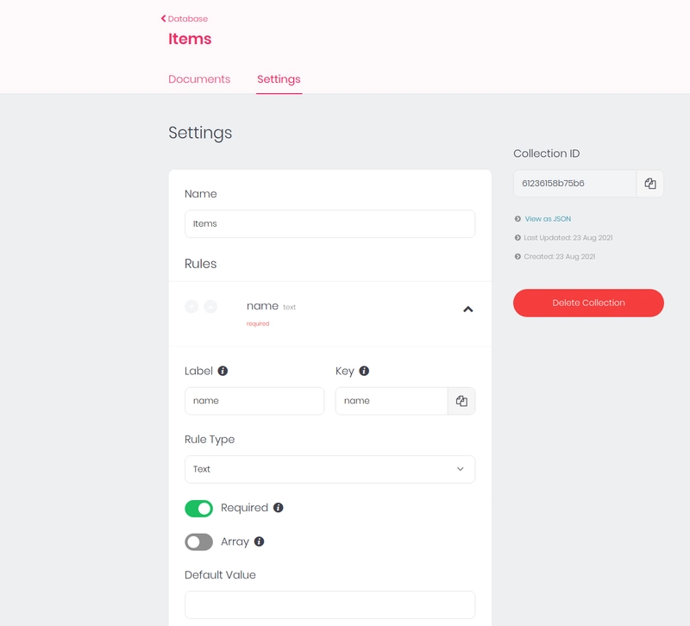This screenshot has width=690, height=626.
Task: Enable the Array toggle
Action: click(x=198, y=542)
